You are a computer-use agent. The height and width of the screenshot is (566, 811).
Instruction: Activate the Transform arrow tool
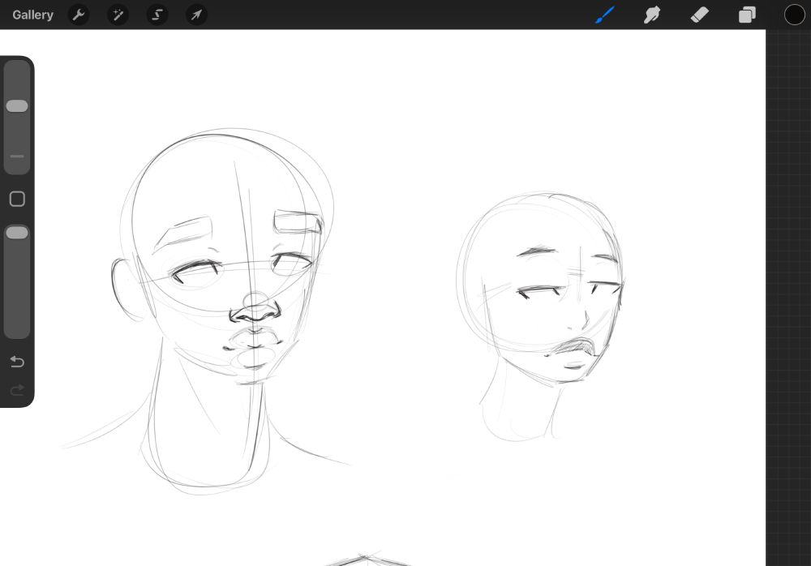pyautogui.click(x=196, y=15)
